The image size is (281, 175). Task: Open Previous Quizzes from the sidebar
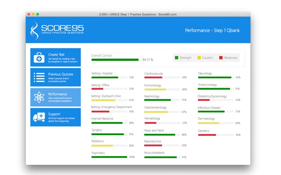click(x=55, y=77)
